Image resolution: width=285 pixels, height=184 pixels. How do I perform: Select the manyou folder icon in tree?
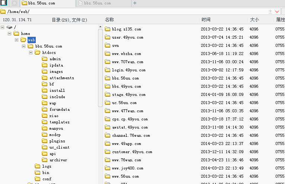pos(45,128)
